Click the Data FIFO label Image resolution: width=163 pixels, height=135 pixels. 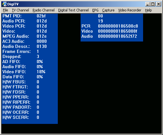pos(13,77)
